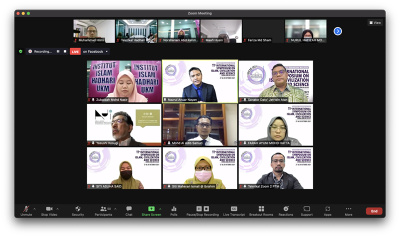Open the More menu in toolbar
Image resolution: width=400 pixels, height=237 pixels.
(348, 209)
